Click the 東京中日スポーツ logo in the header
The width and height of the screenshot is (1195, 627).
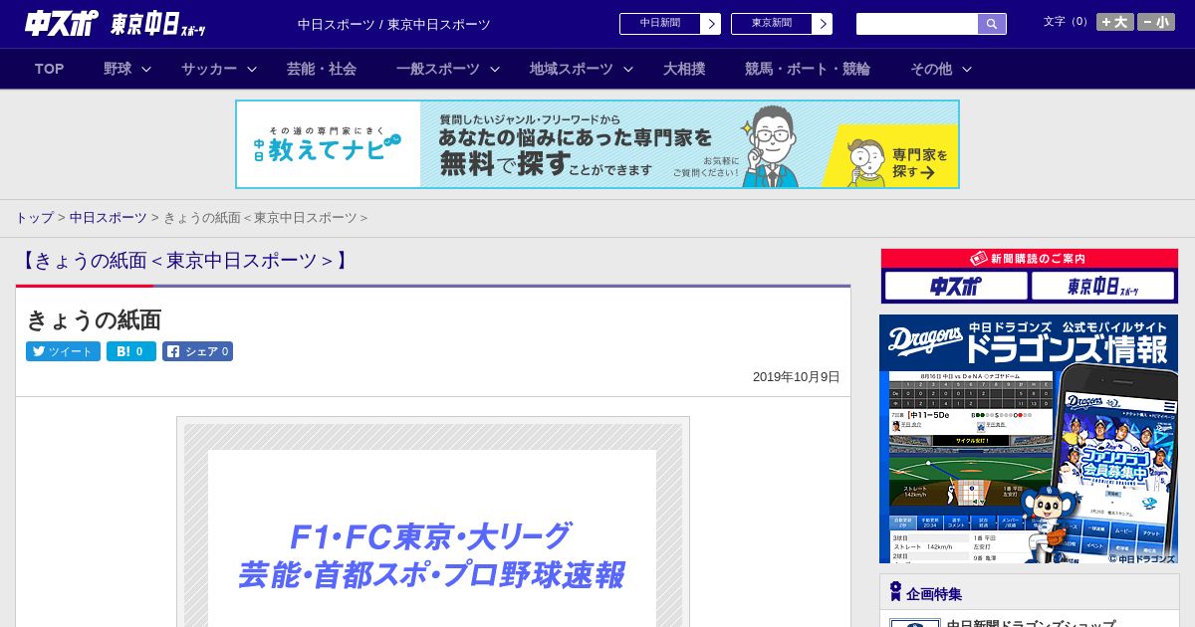click(158, 25)
